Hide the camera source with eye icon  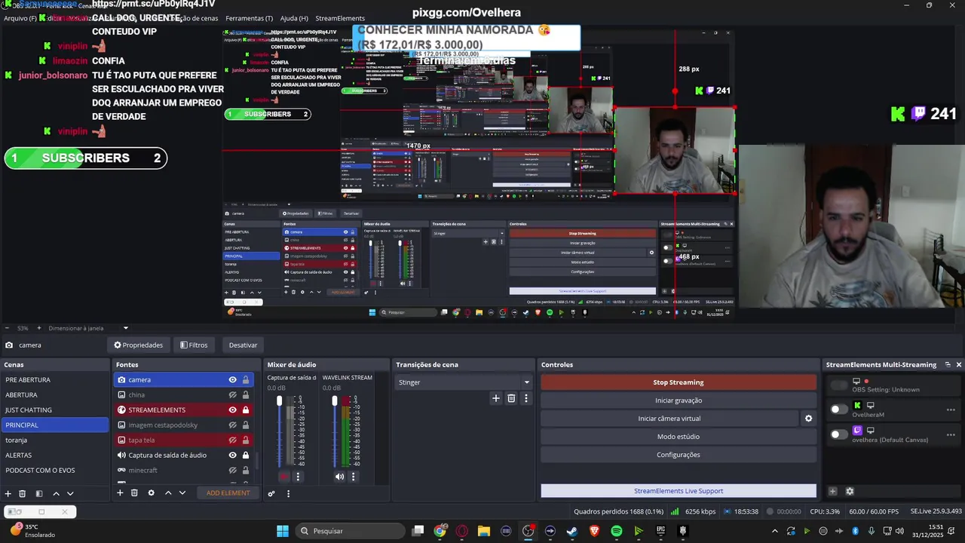(x=232, y=379)
